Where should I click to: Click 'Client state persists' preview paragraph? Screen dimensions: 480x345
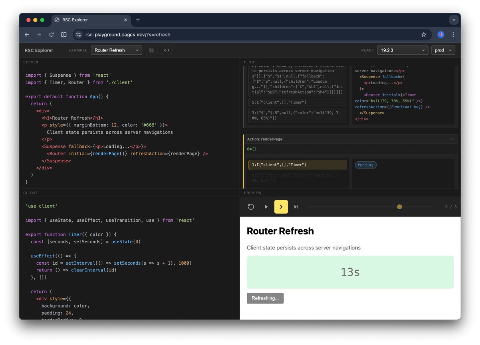pos(304,248)
